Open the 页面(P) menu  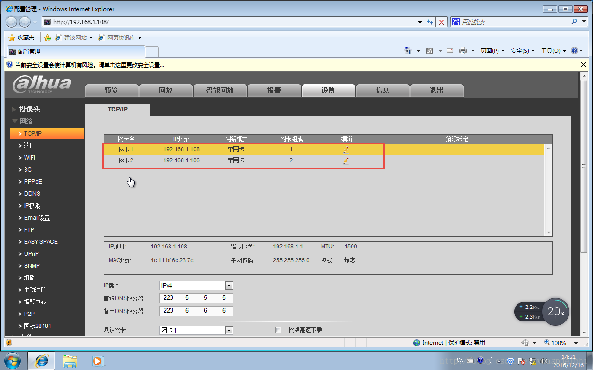492,51
